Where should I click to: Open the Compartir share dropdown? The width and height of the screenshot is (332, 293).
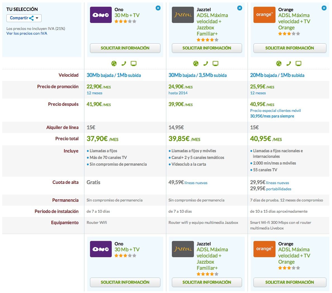pyautogui.click(x=24, y=18)
